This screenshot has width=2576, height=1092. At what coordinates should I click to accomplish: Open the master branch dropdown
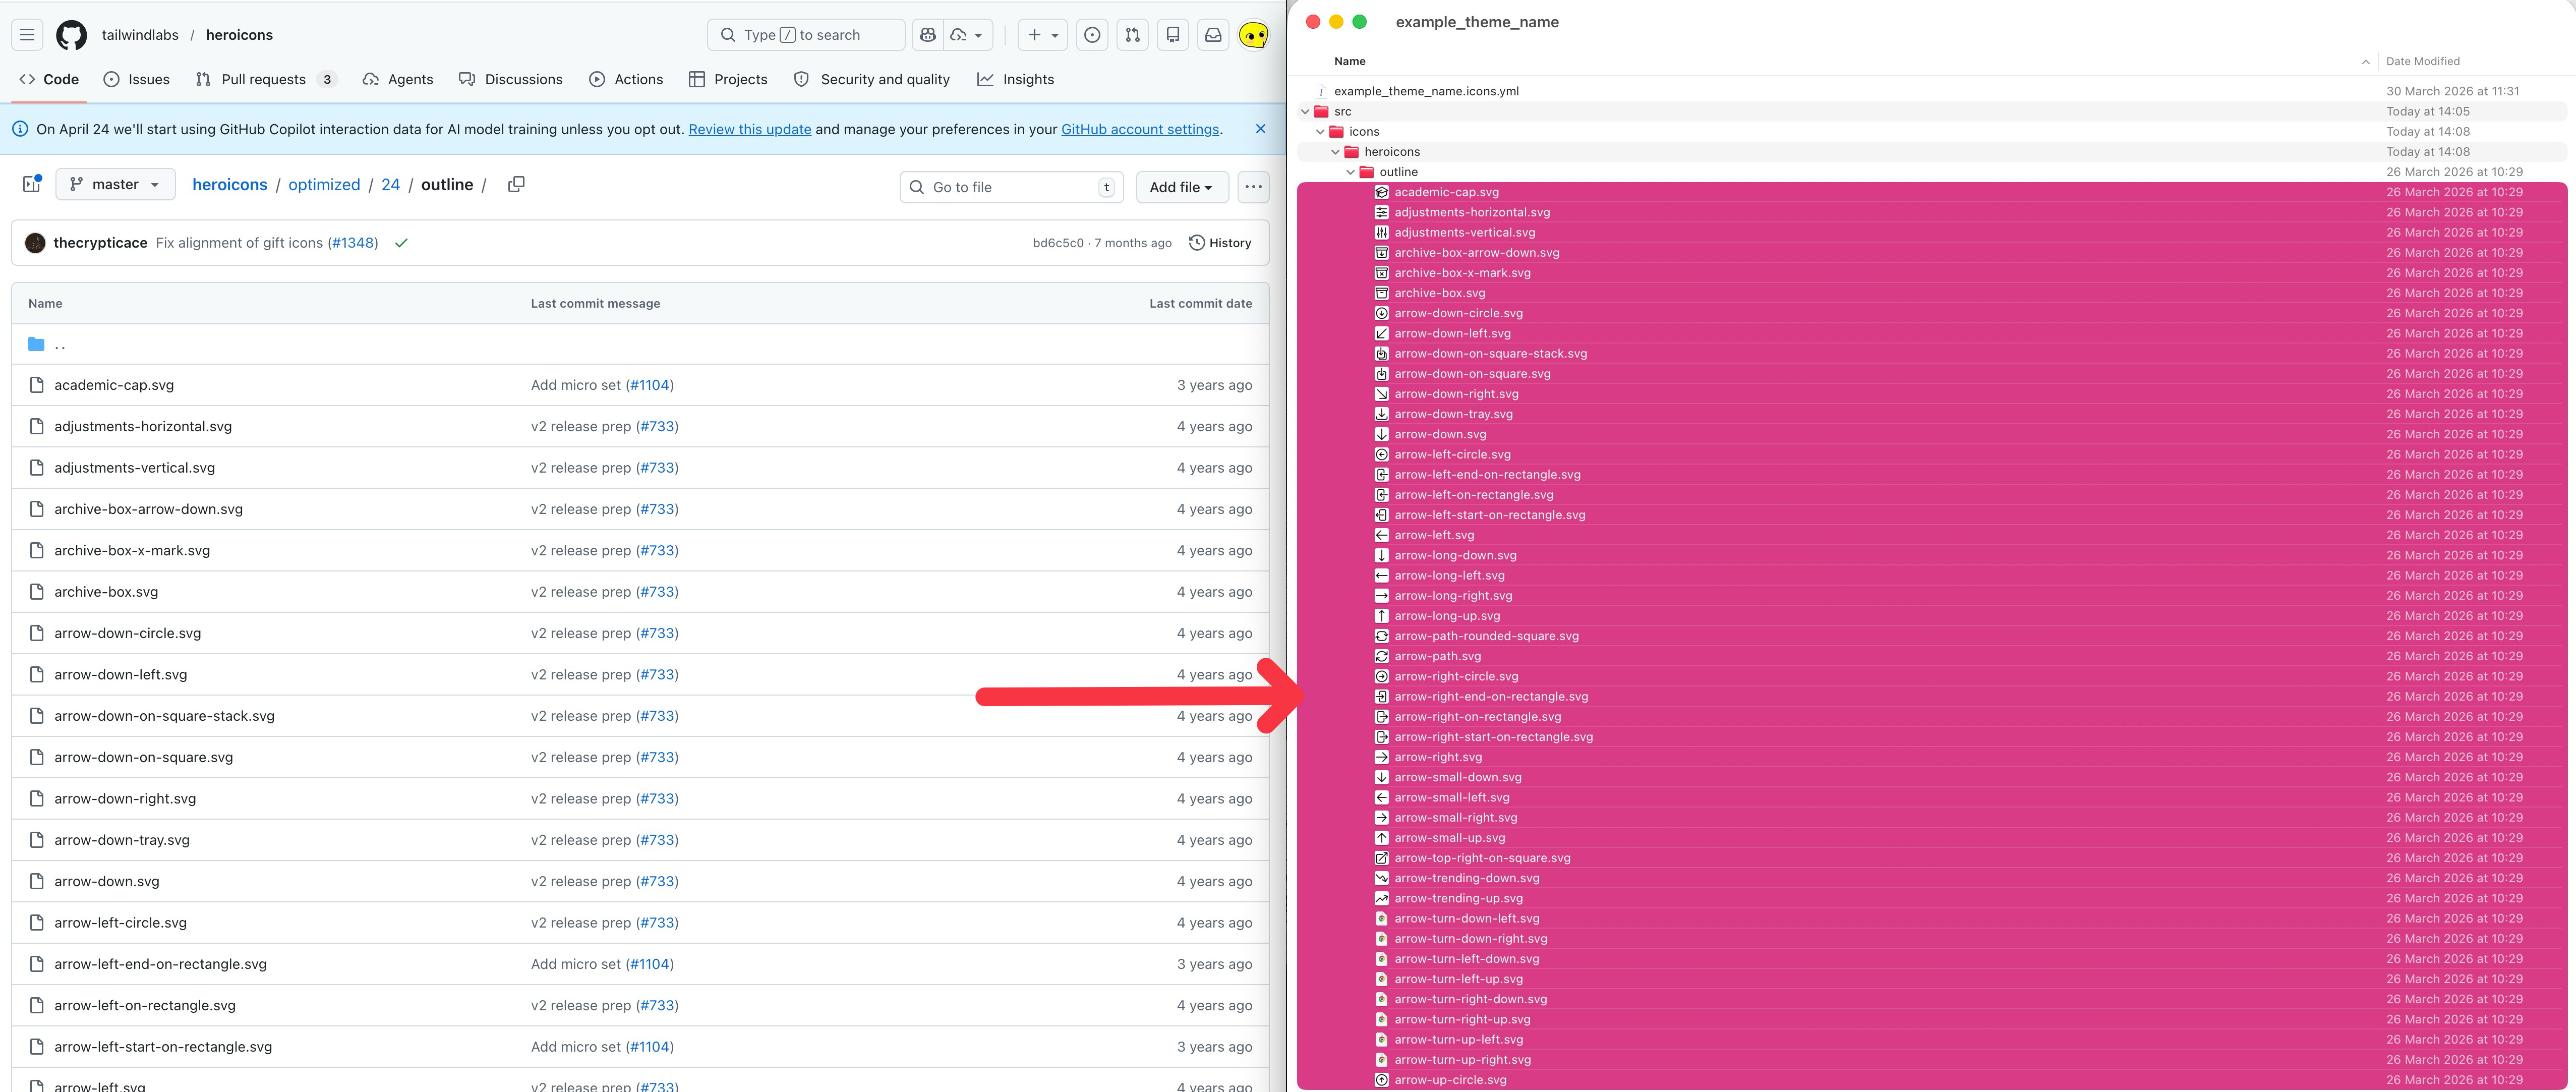click(115, 185)
